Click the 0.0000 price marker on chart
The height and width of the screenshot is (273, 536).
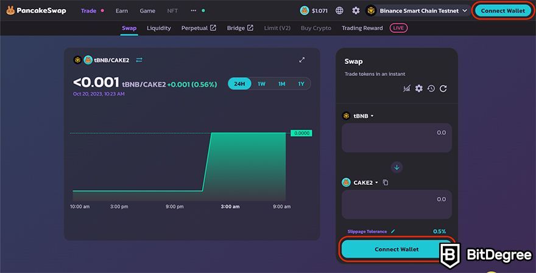click(301, 133)
